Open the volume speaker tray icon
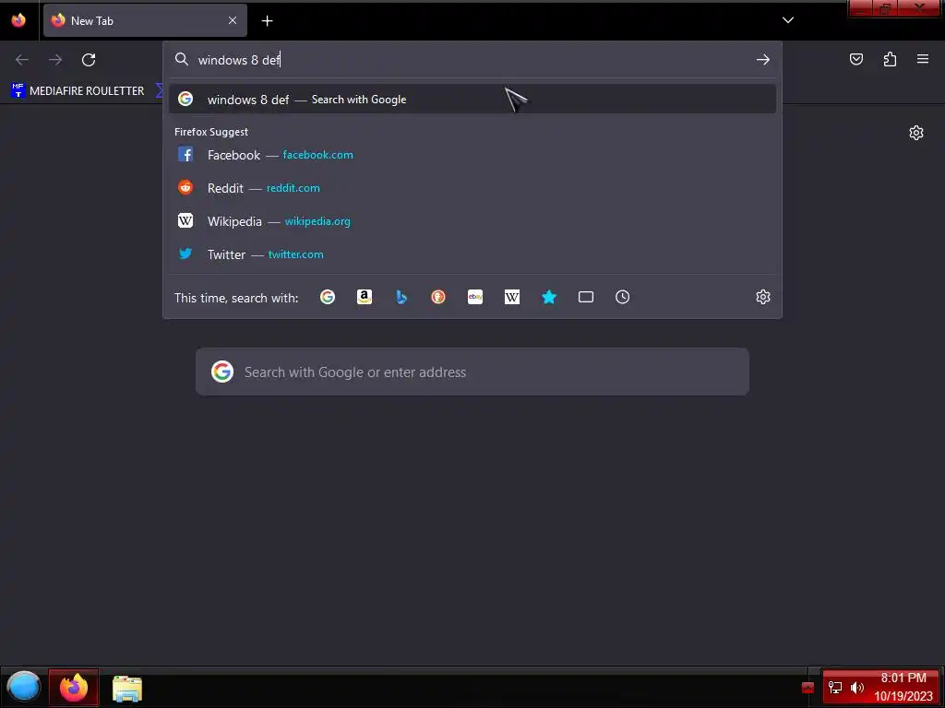The width and height of the screenshot is (945, 708). pyautogui.click(x=857, y=688)
